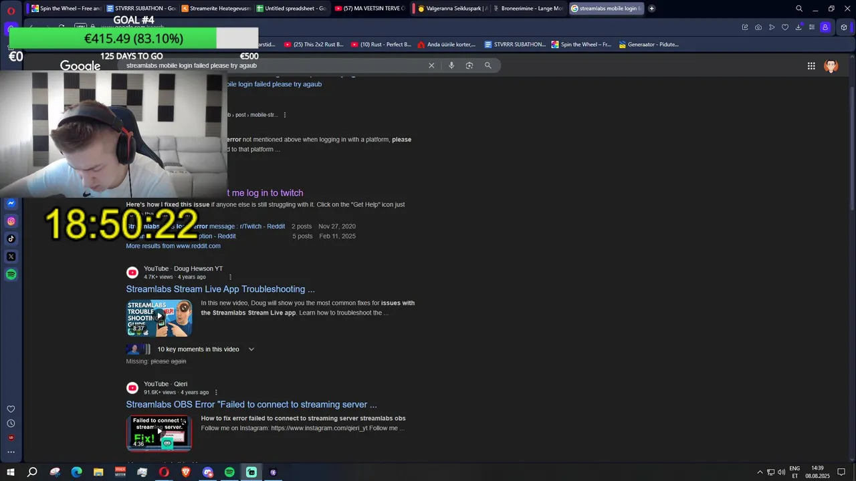Click Opera snapshot camera icon in toolbar

pyautogui.click(x=758, y=27)
